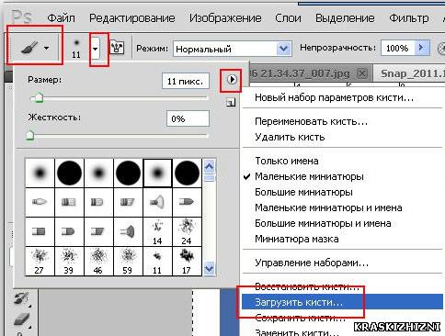The width and height of the screenshot is (445, 336).
Task: Select the fan bristle brush in second row
Action: [157, 202]
